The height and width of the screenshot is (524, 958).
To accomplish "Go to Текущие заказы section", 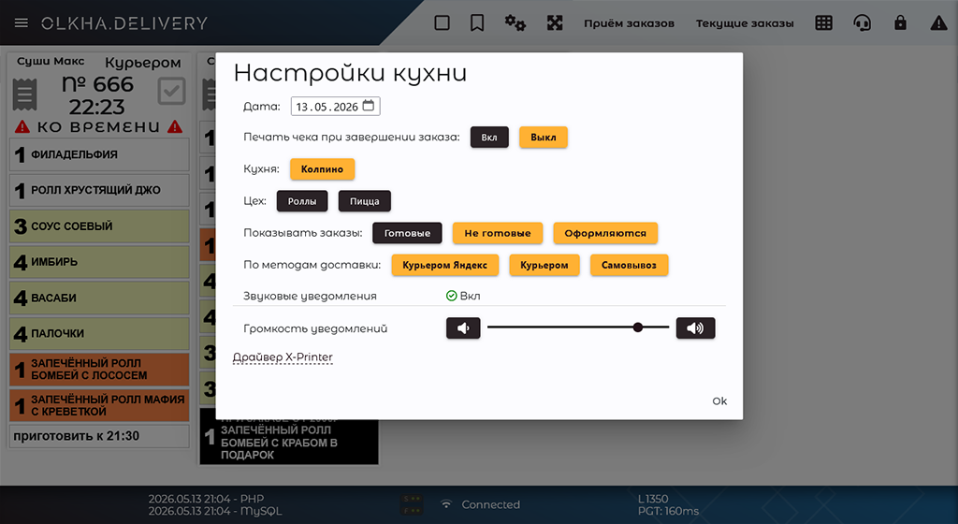I will pyautogui.click(x=745, y=23).
